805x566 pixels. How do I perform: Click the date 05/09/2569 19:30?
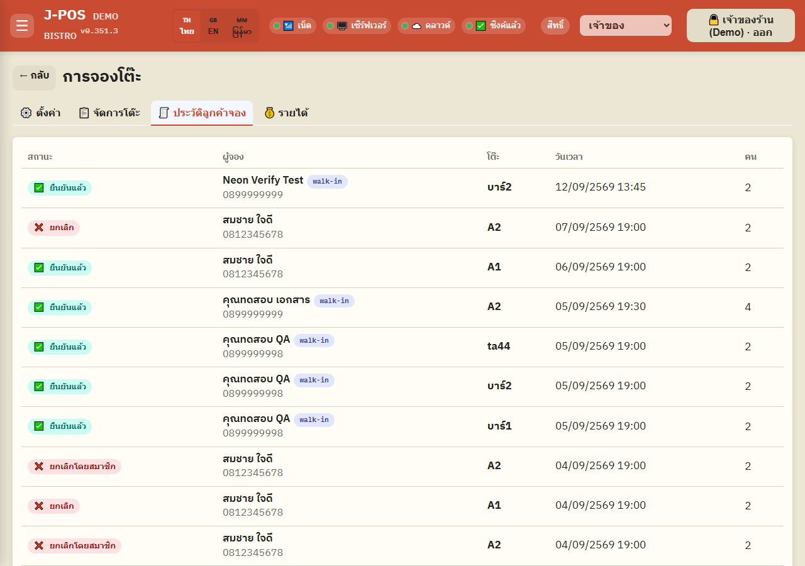(601, 307)
